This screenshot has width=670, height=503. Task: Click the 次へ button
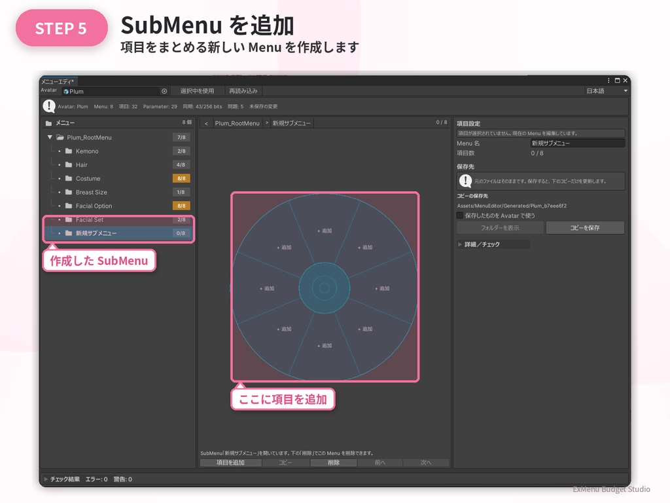[x=426, y=462]
